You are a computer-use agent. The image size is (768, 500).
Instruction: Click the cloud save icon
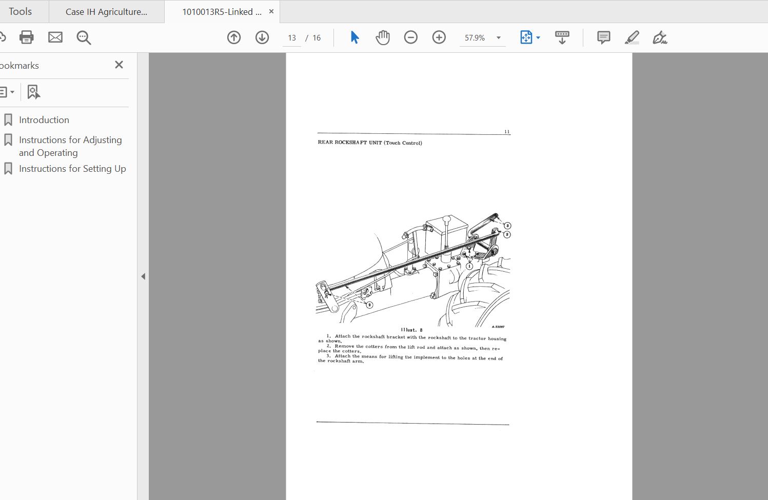[x=2, y=37]
